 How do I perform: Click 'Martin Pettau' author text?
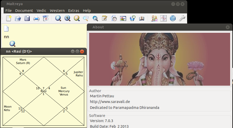coord(102,96)
